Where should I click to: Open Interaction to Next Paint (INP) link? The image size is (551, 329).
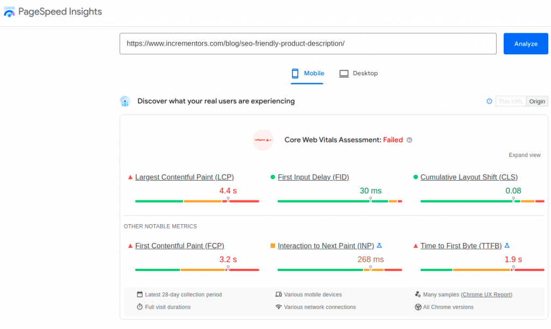pos(326,246)
